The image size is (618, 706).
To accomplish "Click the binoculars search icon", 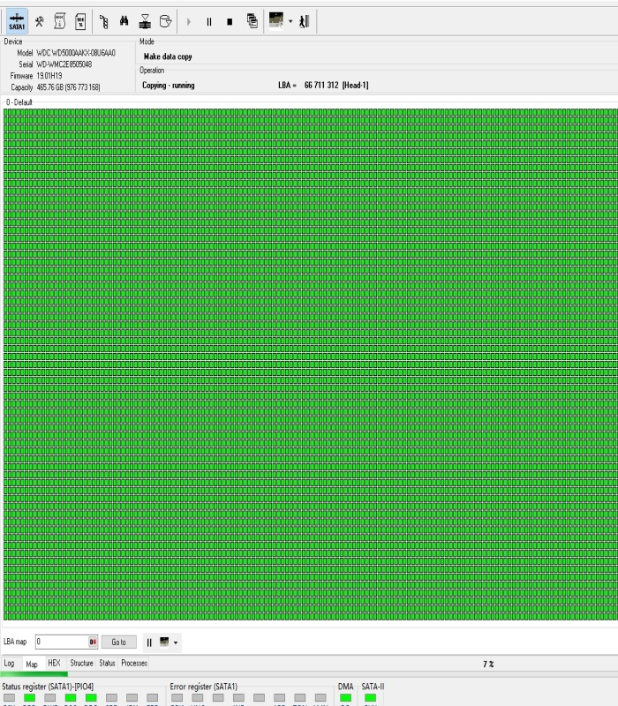I will tap(124, 21).
